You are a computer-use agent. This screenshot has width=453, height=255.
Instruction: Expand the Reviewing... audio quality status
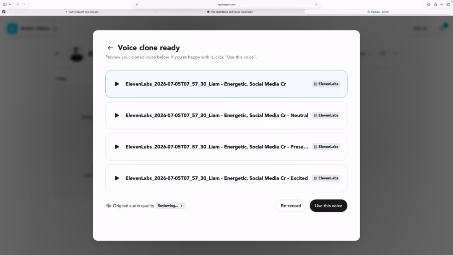point(170,206)
